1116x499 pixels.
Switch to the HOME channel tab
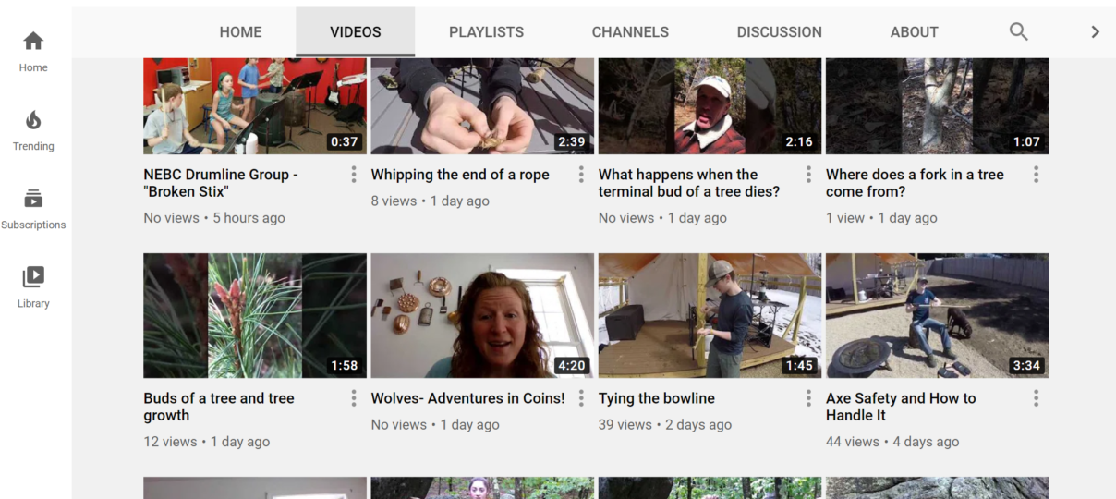pyautogui.click(x=240, y=31)
